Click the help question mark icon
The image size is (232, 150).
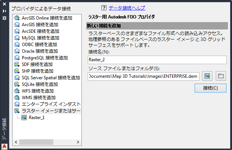click(104, 8)
